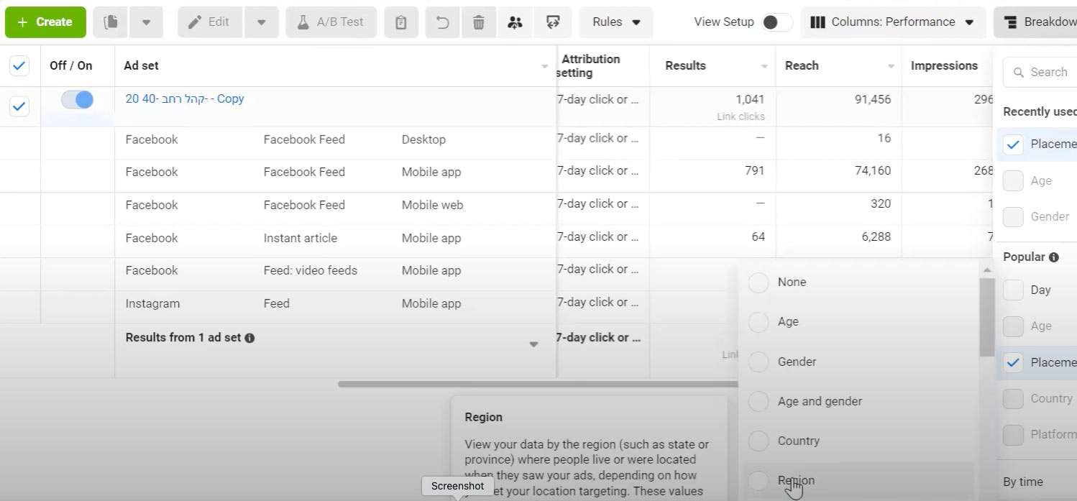The image size is (1077, 501).
Task: Turn off the ad set Off/On switch
Action: click(x=78, y=100)
